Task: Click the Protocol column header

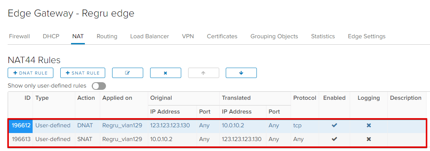Action: tap(305, 98)
